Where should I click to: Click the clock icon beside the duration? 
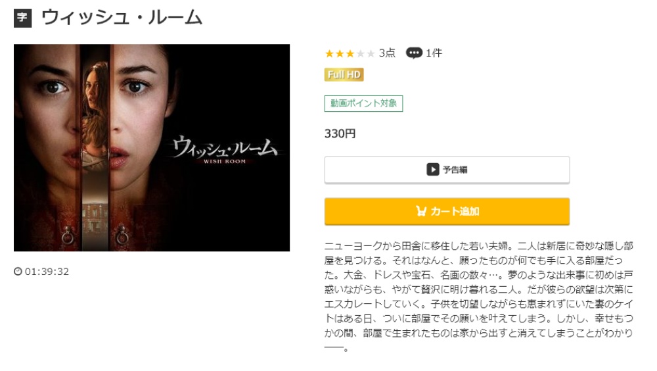click(18, 272)
